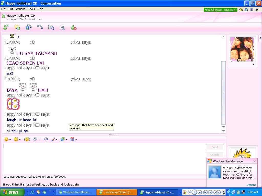This screenshot has width=262, height=196.
Task: Open the games chess piece icon
Action: 62,27
